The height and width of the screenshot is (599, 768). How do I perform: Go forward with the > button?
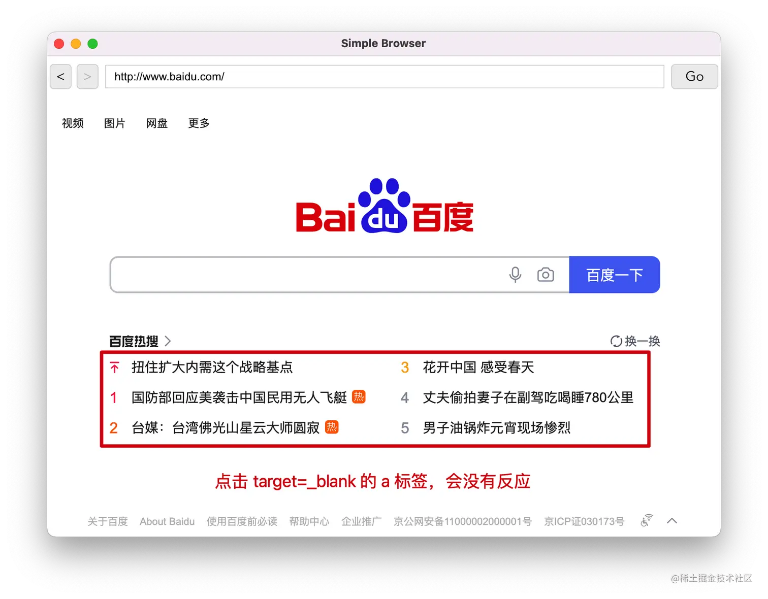click(87, 77)
